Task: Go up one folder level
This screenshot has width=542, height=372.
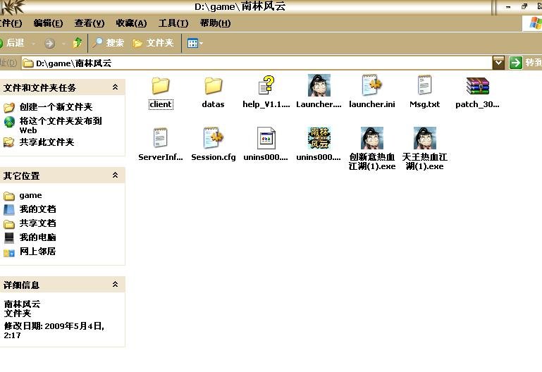Action: (x=78, y=43)
